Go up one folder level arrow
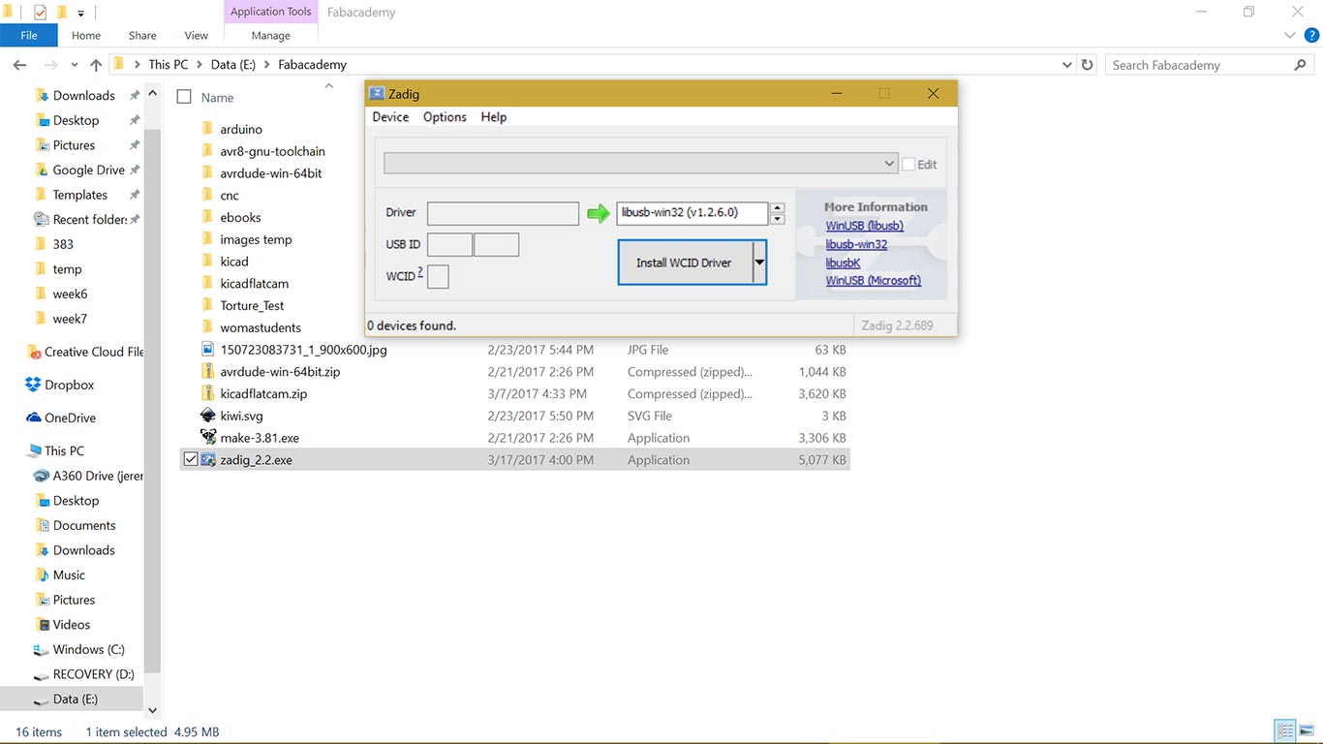Screen dimensions: 1323x744 click(x=95, y=65)
